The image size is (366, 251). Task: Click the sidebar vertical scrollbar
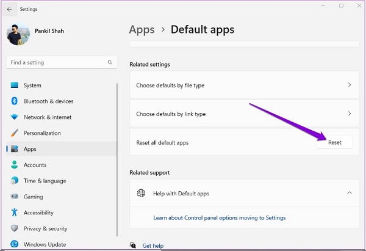click(117, 160)
